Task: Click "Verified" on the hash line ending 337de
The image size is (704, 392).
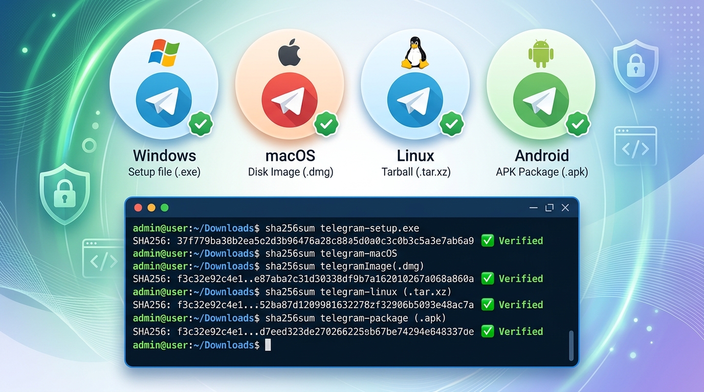Action: [x=521, y=331]
